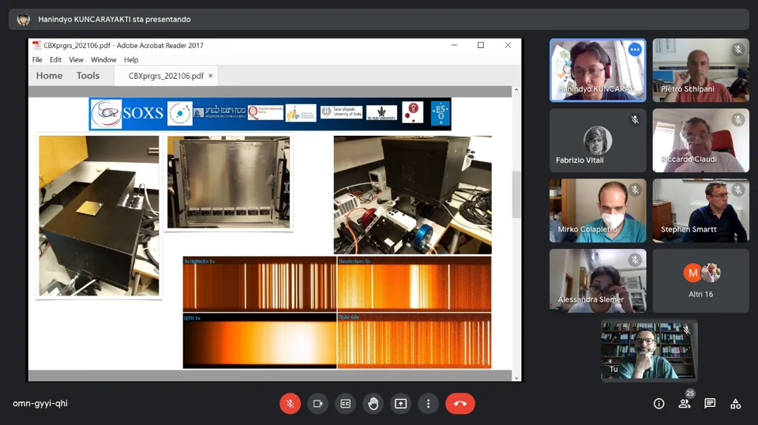Open the File menu in Acrobat

click(37, 60)
